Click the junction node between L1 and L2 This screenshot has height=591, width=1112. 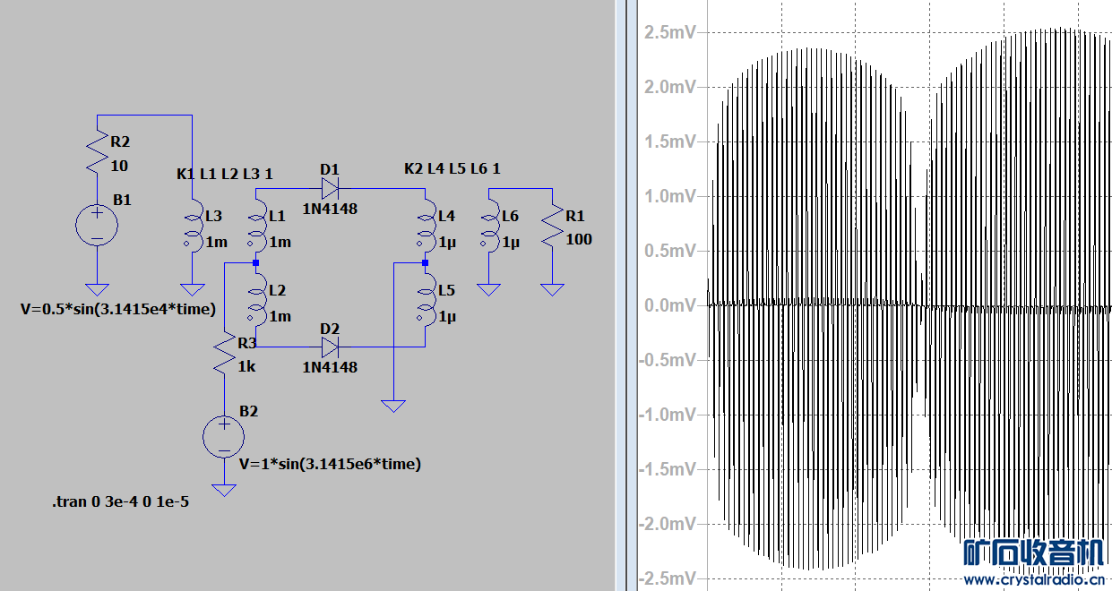255,263
